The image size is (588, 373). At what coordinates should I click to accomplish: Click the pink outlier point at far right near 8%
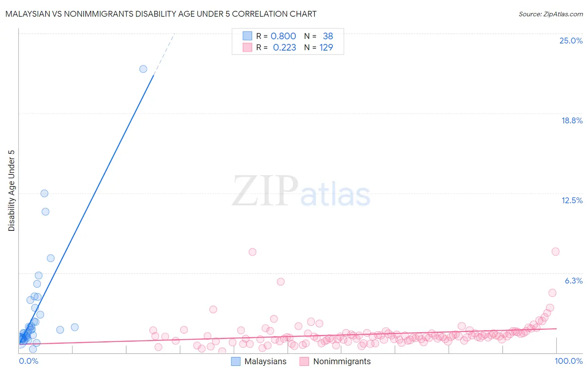coord(555,251)
